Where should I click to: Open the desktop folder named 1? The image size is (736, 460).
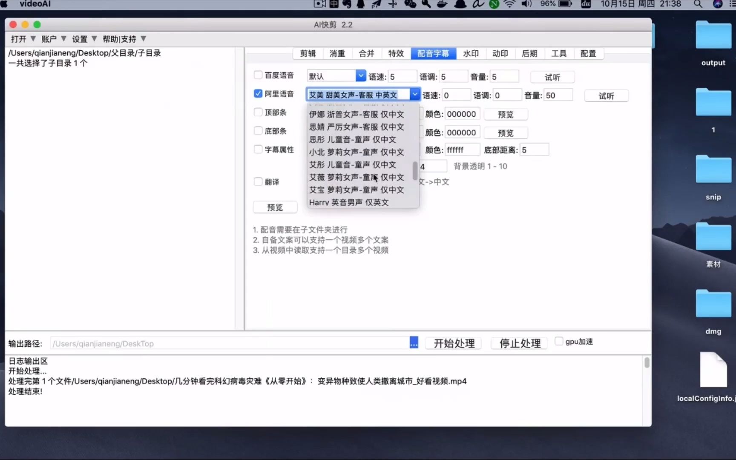point(713,110)
